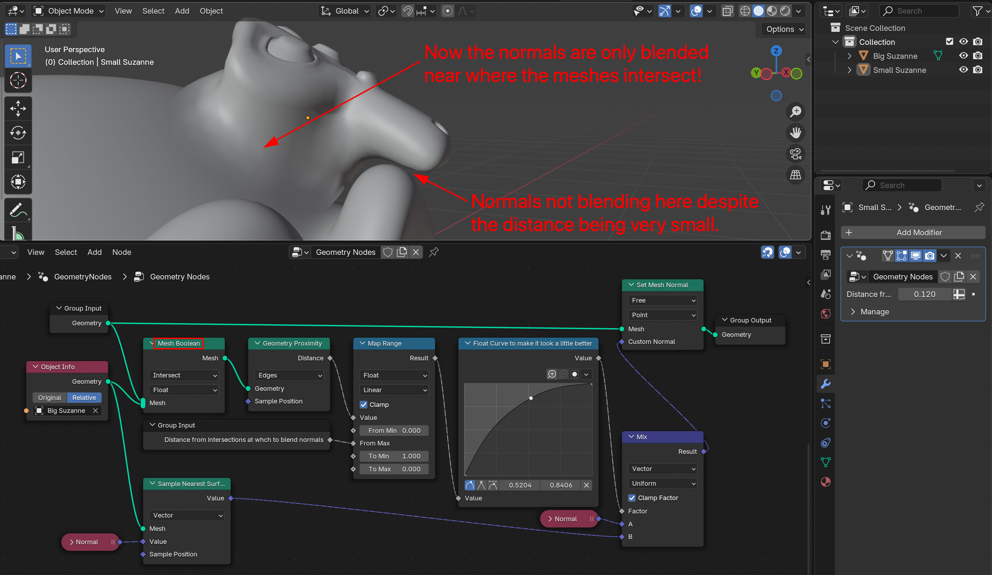This screenshot has height=575, width=992.
Task: Open the Object Data mesh tab
Action: tap(825, 462)
